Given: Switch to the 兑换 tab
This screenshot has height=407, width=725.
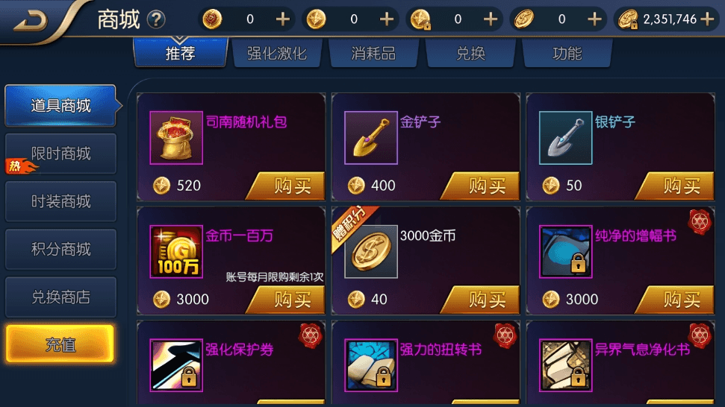Looking at the screenshot, I should [x=470, y=54].
